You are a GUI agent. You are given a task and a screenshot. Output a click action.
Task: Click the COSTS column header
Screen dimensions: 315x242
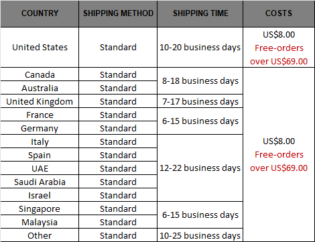(279, 13)
